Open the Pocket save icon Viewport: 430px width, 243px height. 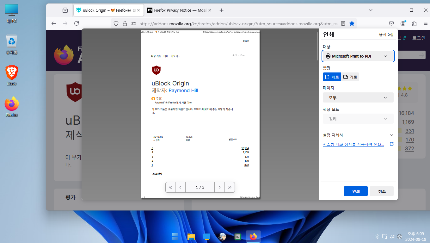pyautogui.click(x=391, y=23)
